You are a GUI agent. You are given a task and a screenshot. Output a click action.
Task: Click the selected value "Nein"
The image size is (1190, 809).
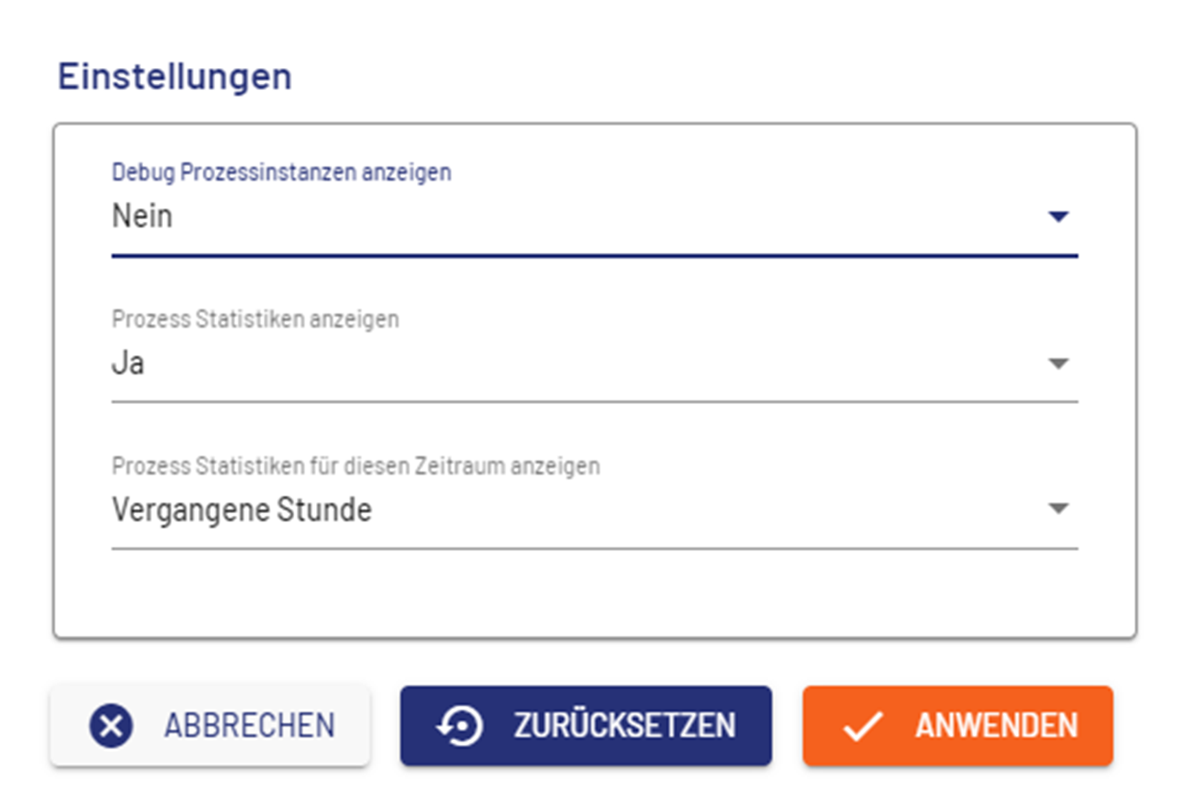point(142,217)
